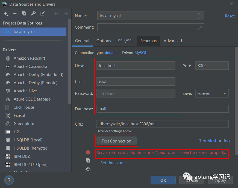
Task: Click the Host field
Action: 136,66
